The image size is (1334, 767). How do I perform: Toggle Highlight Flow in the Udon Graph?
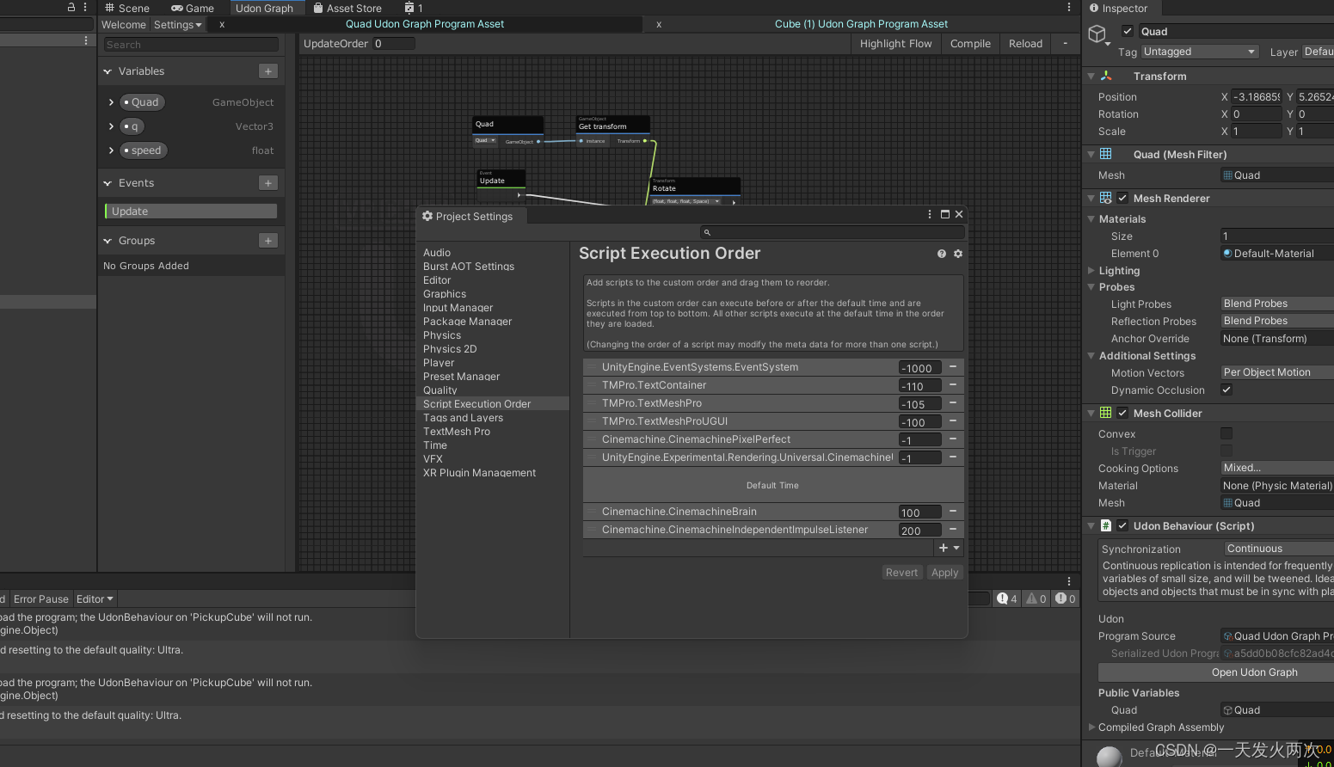pos(895,44)
